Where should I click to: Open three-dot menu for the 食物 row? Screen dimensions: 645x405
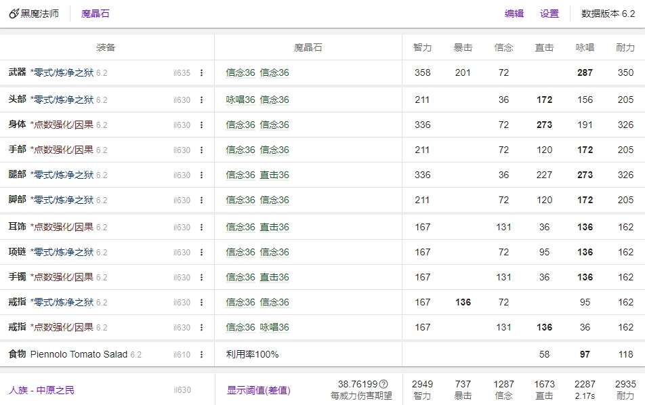(x=201, y=355)
